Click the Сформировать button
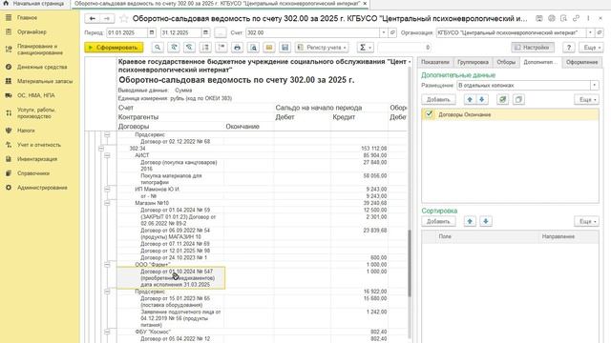The image size is (611, 343). coord(114,48)
